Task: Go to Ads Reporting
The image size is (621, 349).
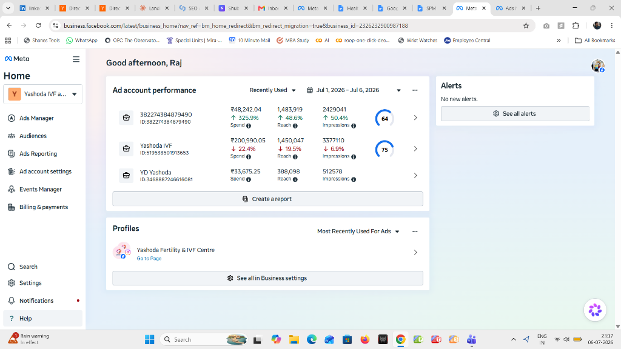Action: tap(38, 153)
